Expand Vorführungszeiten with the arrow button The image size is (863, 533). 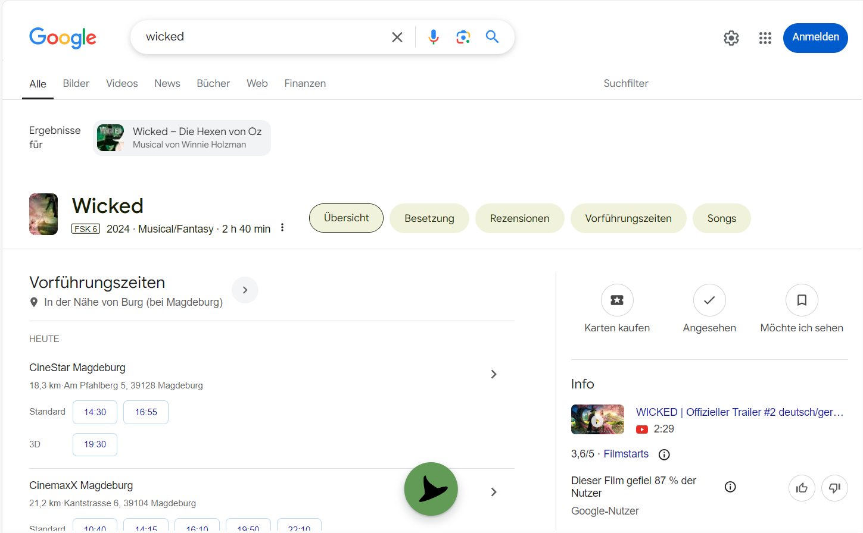point(245,290)
